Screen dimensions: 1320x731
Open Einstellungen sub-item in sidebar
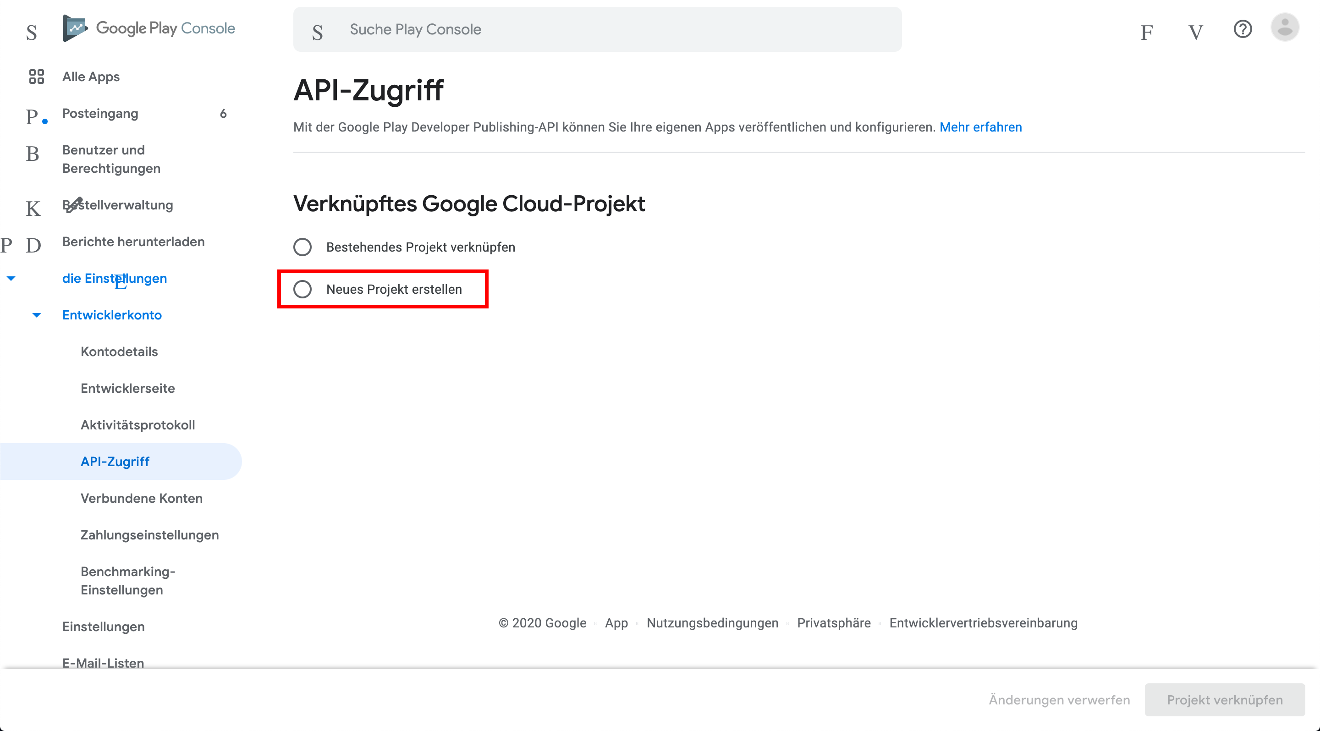(103, 627)
